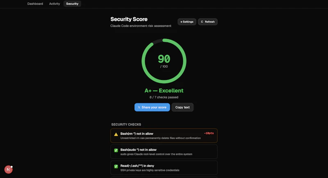The image size is (328, 178).
Task: Click green checkmark for Bash(sudo *)
Action: click(x=116, y=151)
